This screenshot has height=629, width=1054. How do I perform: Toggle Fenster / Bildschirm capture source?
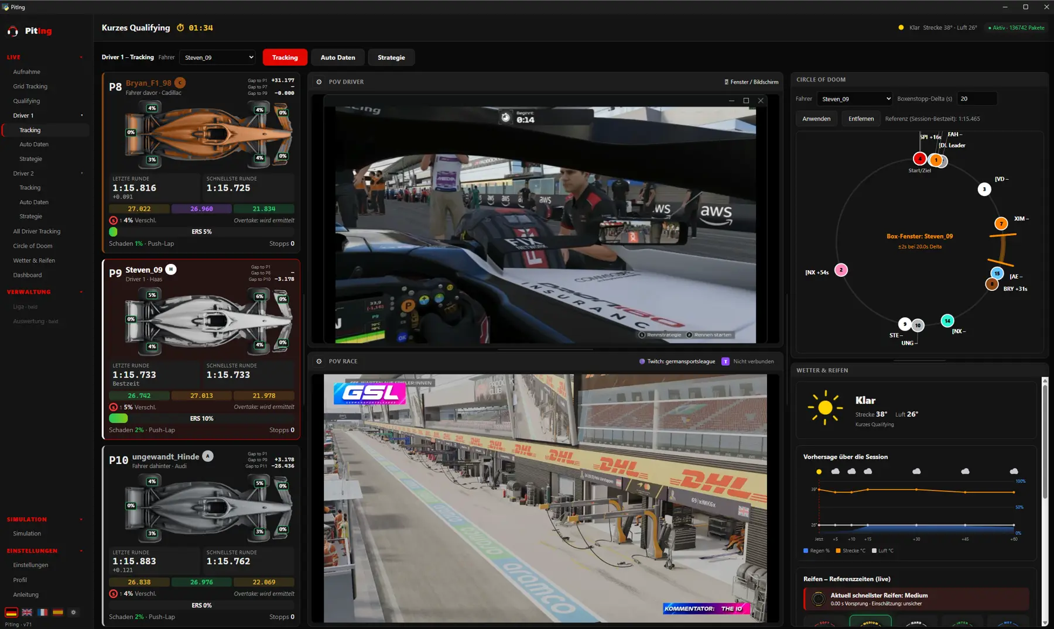751,82
